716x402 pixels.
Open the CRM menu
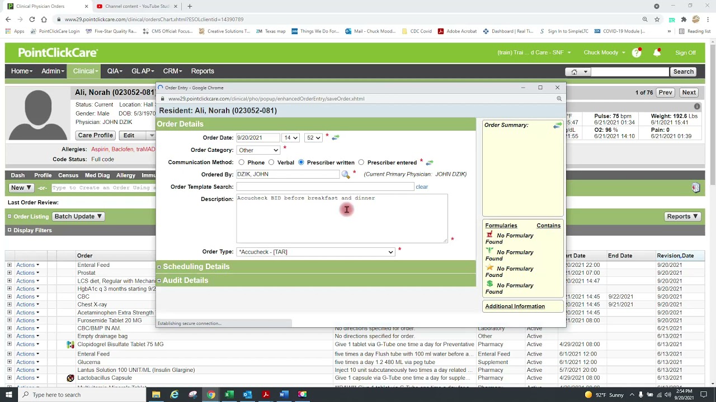point(172,71)
